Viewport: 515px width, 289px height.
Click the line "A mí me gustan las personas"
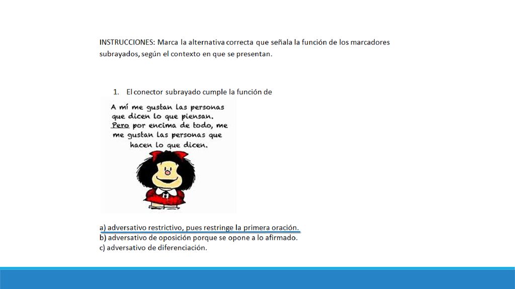(x=167, y=107)
